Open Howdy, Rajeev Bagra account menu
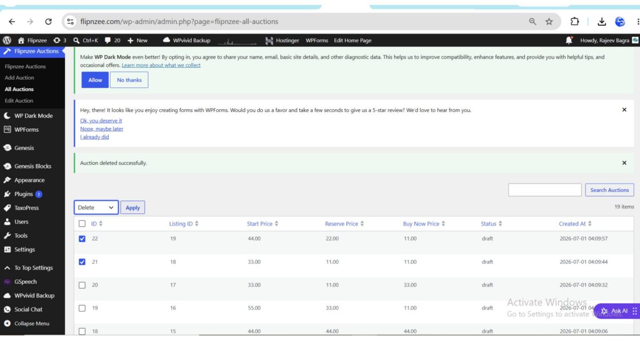 pyautogui.click(x=609, y=41)
